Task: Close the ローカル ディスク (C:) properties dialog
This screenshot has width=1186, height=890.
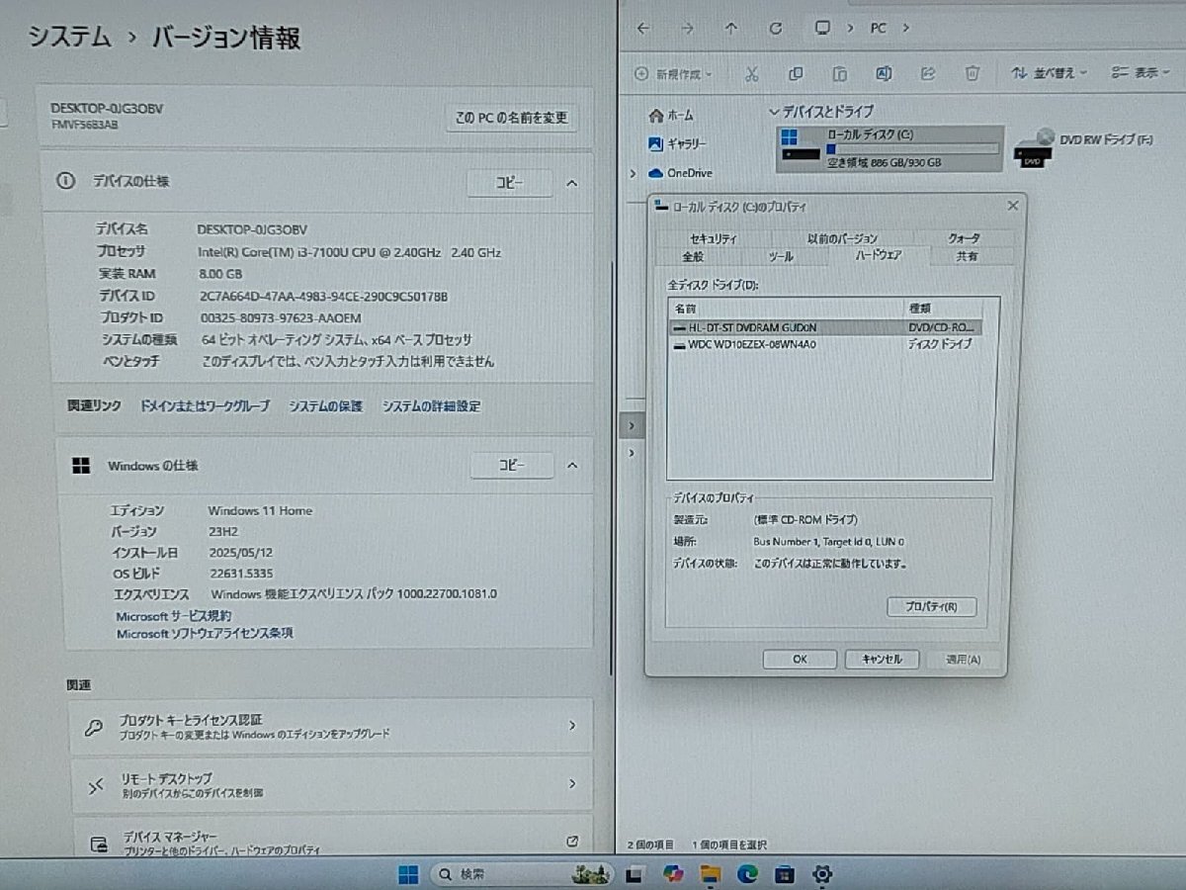Action: click(1012, 206)
